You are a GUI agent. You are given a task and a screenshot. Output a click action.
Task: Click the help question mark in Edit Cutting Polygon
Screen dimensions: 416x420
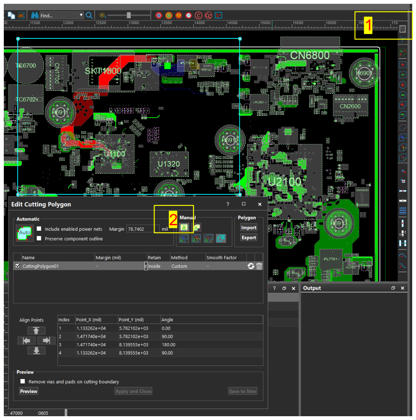[x=228, y=204]
